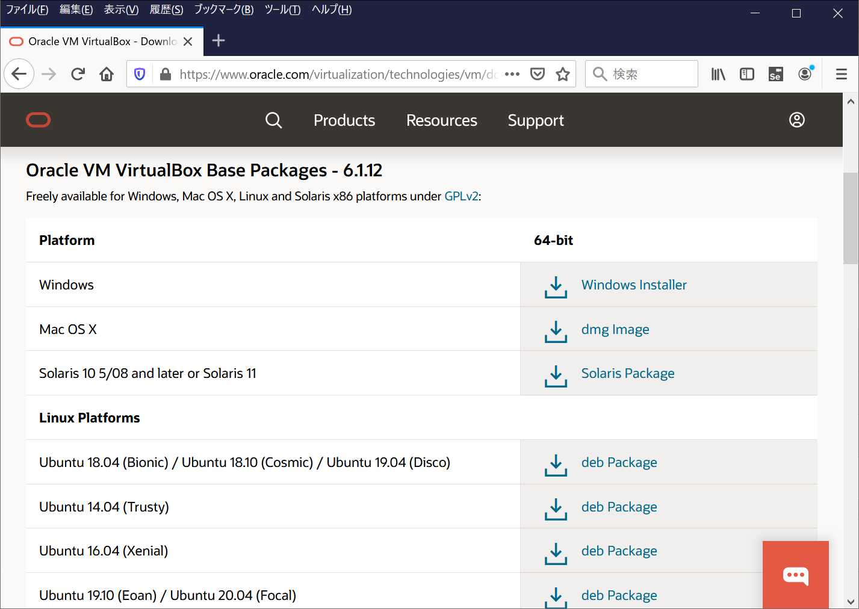The height and width of the screenshot is (609, 859).
Task: Open a new browser tab
Action: (x=219, y=41)
